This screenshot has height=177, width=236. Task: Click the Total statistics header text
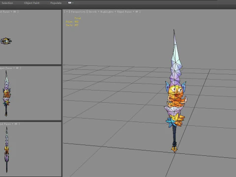(78, 18)
